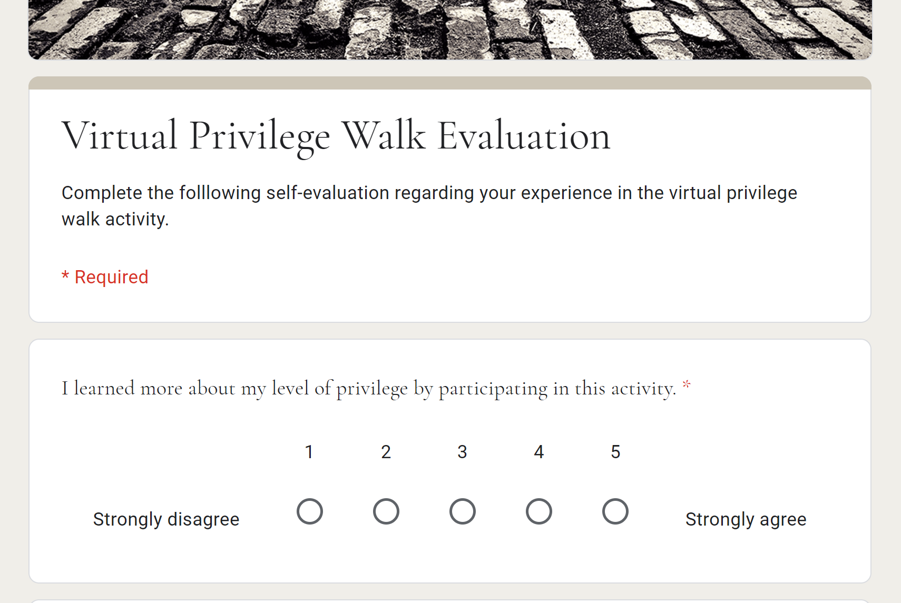901x603 pixels.
Task: Click the number 1 scale label
Action: pos(310,451)
